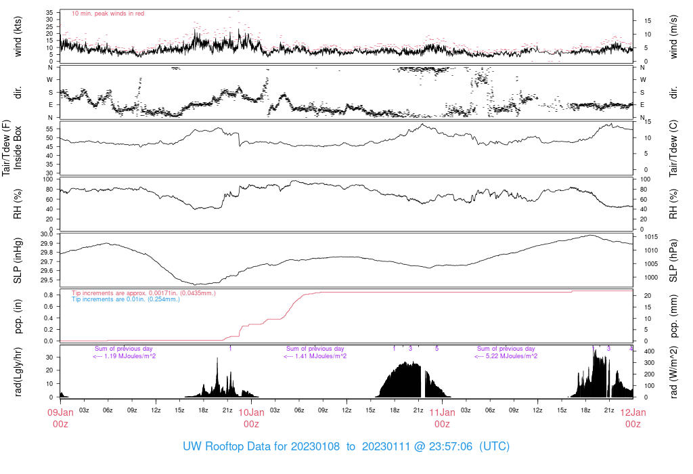Screen dimensions: 693x474
Task: Click the '1015' hPa tick label
Action: click(x=651, y=236)
